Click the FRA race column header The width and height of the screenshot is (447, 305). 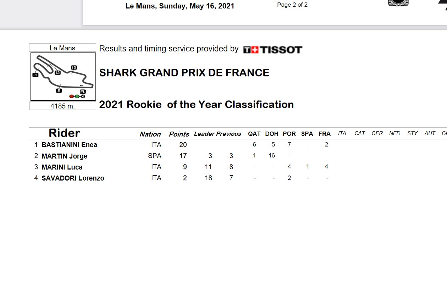click(x=325, y=134)
